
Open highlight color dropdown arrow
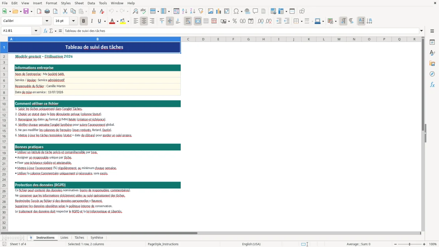click(x=128, y=21)
